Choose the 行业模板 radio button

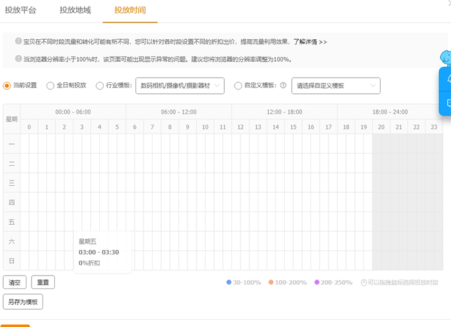tap(99, 85)
